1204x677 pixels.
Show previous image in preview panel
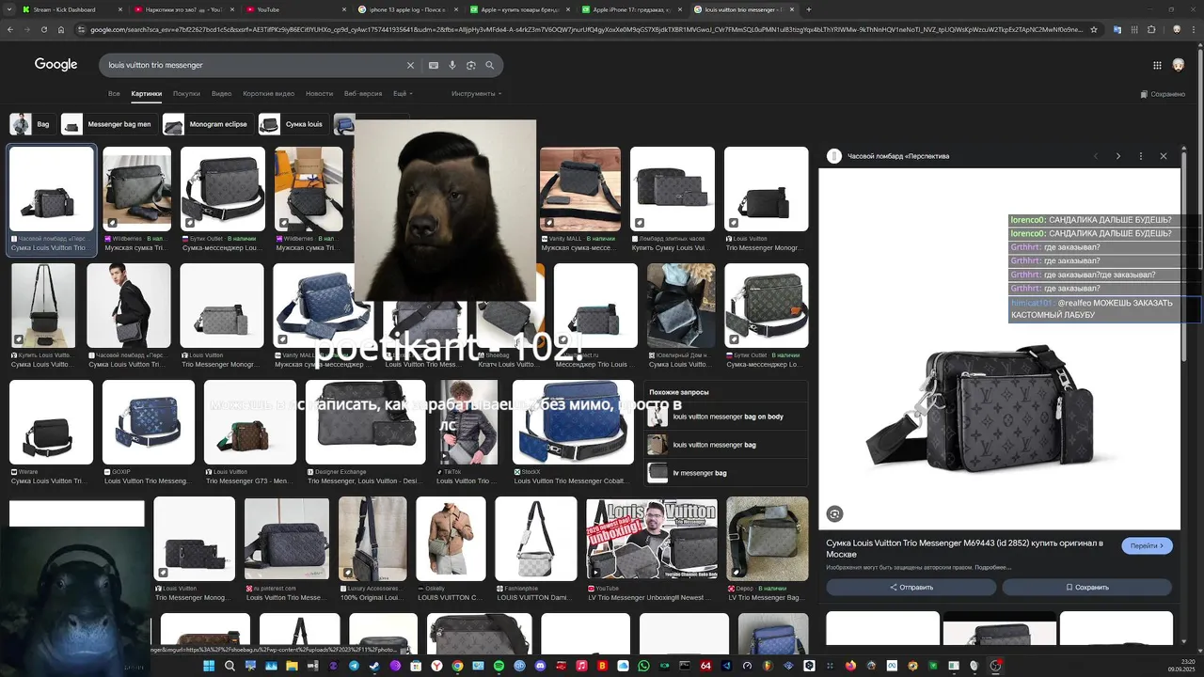pyautogui.click(x=1096, y=156)
